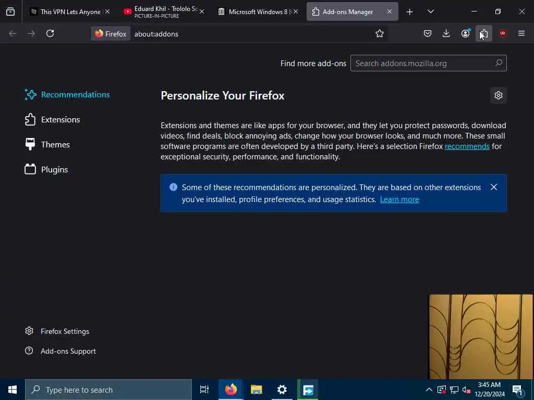Open Add-ons Support link
534x400 pixels.
60,351
